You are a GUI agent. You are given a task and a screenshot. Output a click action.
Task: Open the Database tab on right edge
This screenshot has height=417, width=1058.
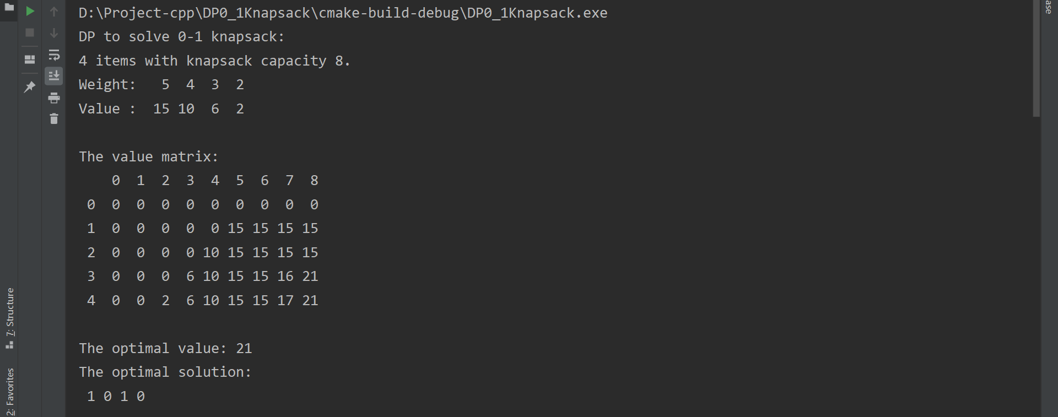[1049, 7]
